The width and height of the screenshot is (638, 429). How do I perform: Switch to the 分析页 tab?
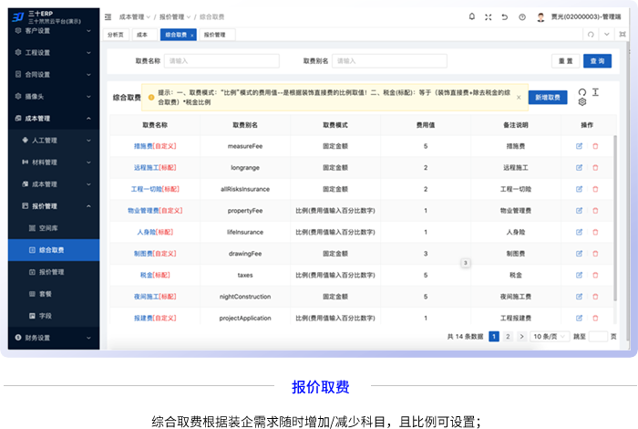(x=116, y=35)
